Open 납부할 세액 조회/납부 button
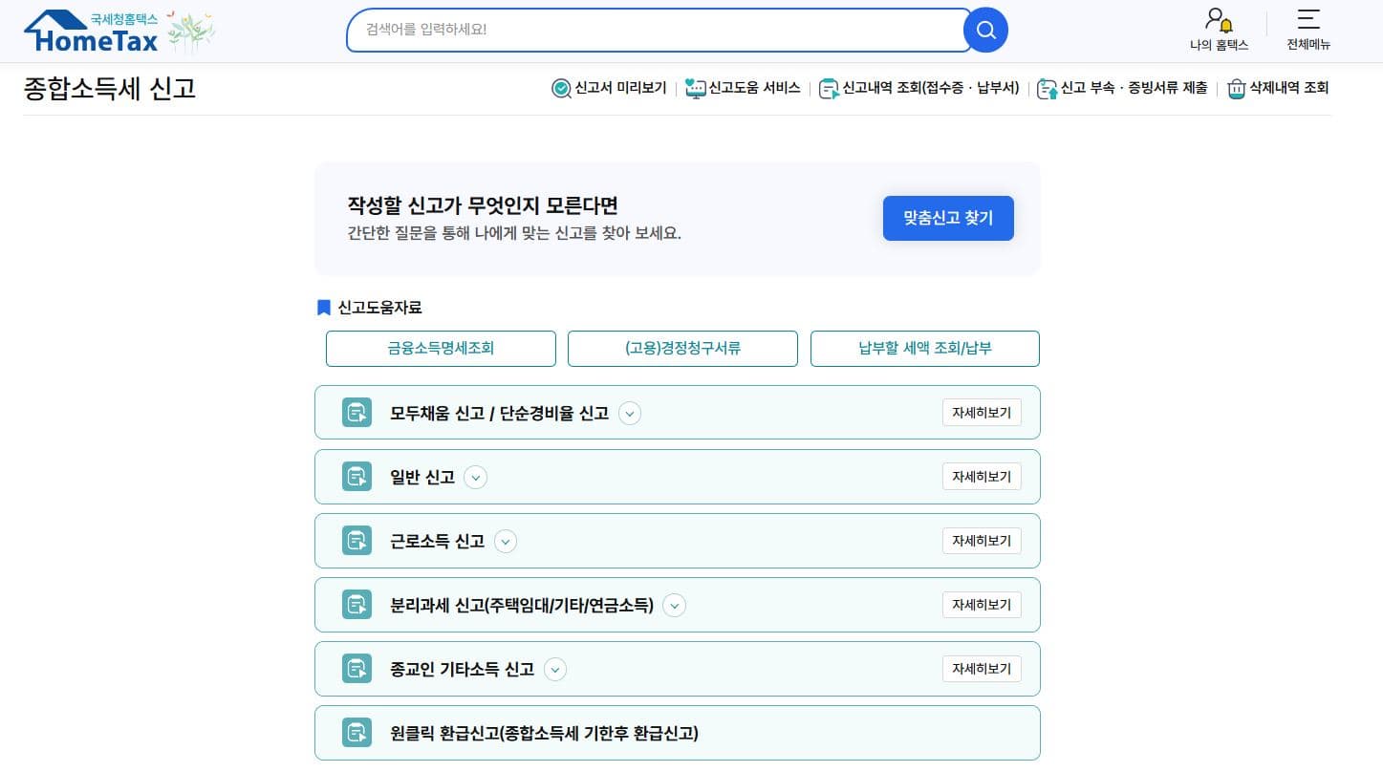 click(x=925, y=349)
